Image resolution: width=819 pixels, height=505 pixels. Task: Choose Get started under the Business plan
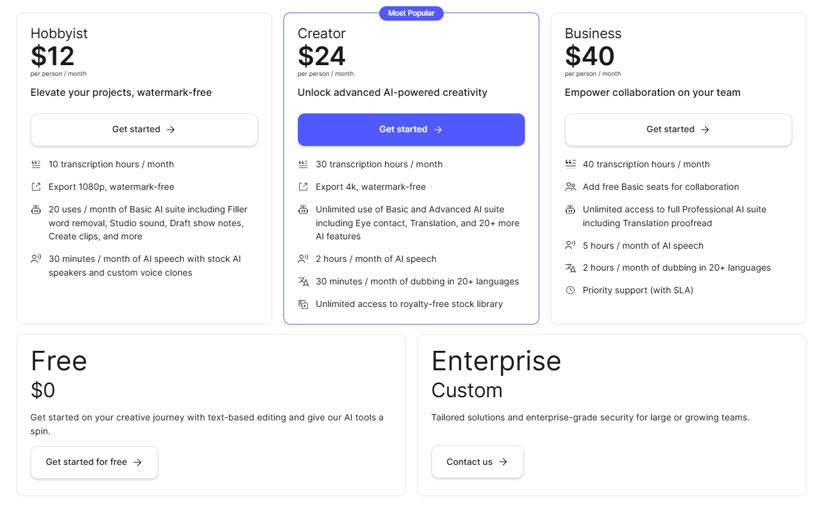(x=679, y=130)
